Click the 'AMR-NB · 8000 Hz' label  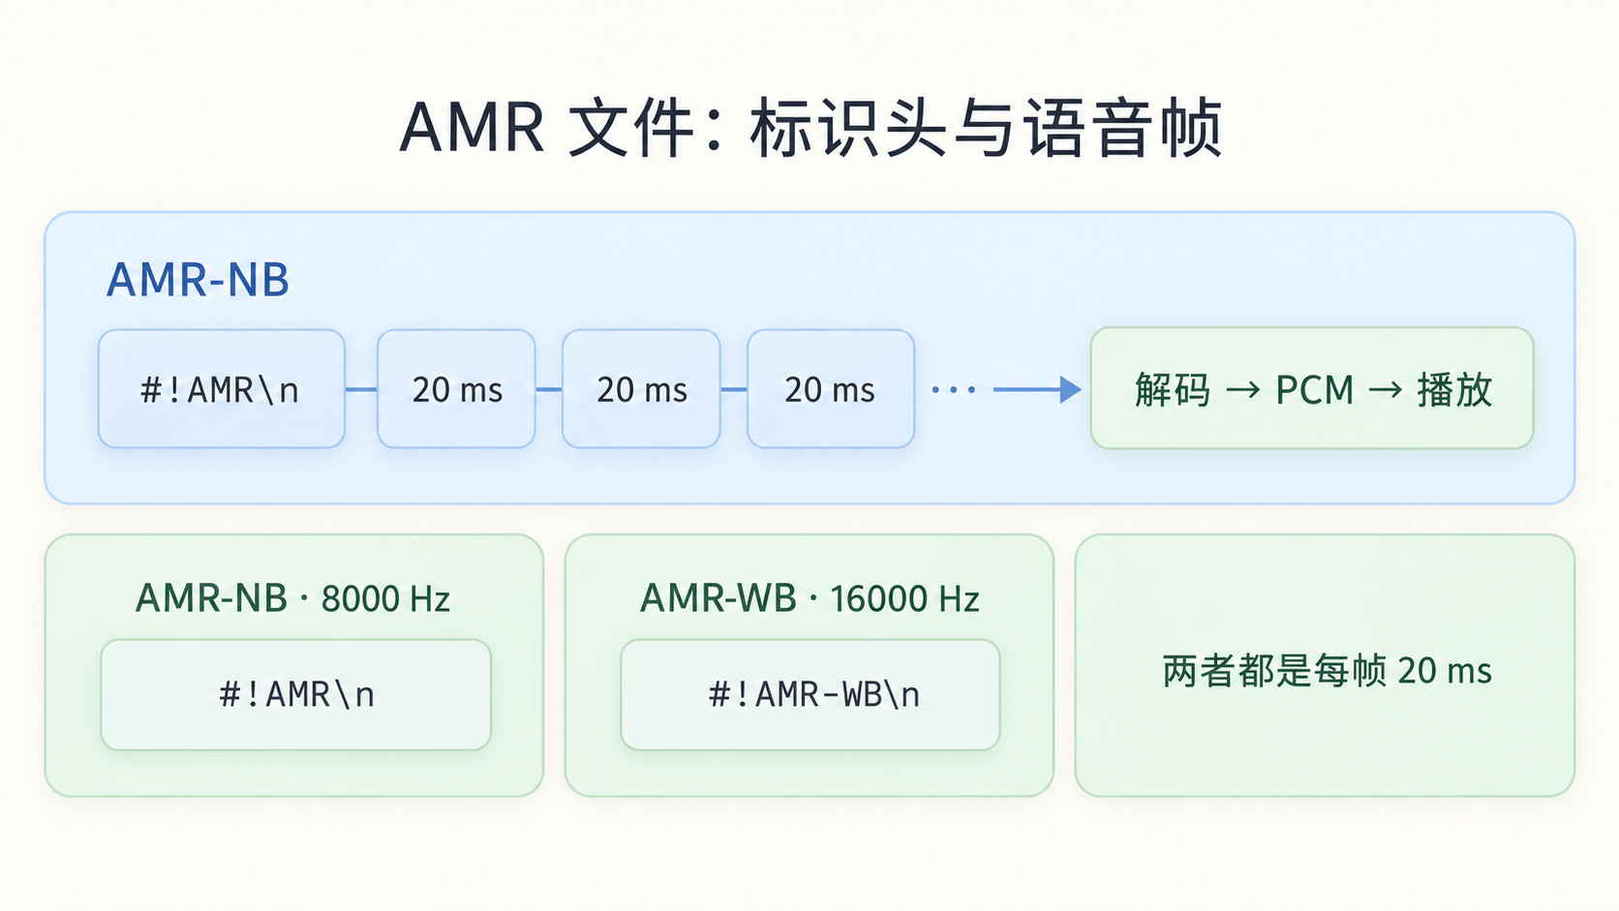(x=292, y=598)
